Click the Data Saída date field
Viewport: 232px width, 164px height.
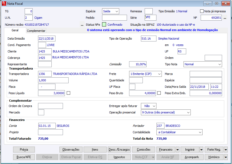199,87
